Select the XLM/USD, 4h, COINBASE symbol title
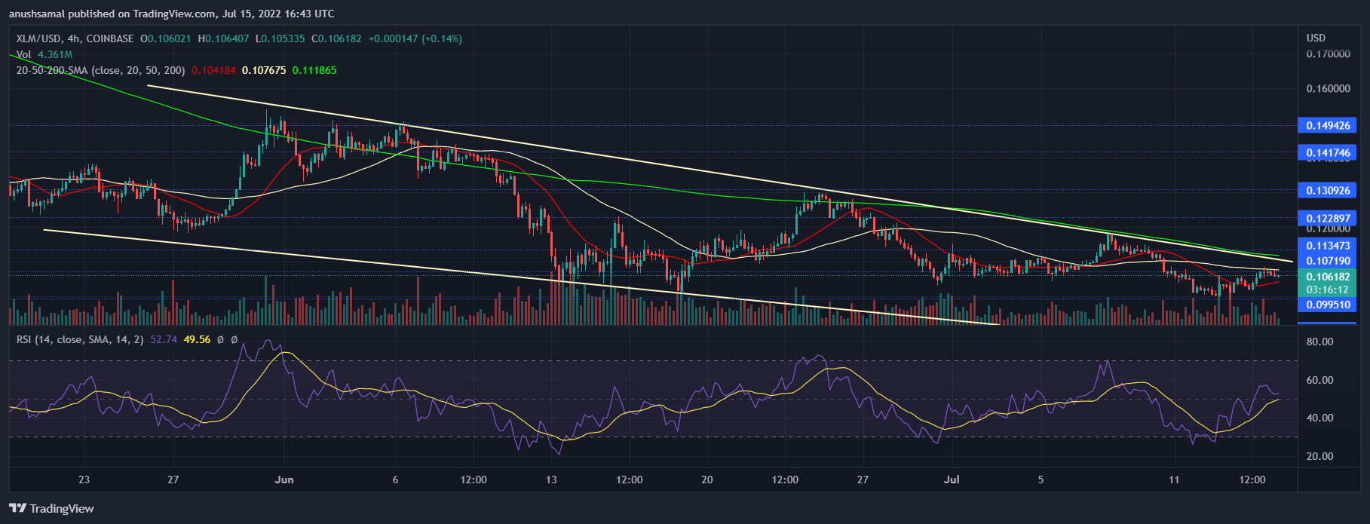 [x=75, y=38]
